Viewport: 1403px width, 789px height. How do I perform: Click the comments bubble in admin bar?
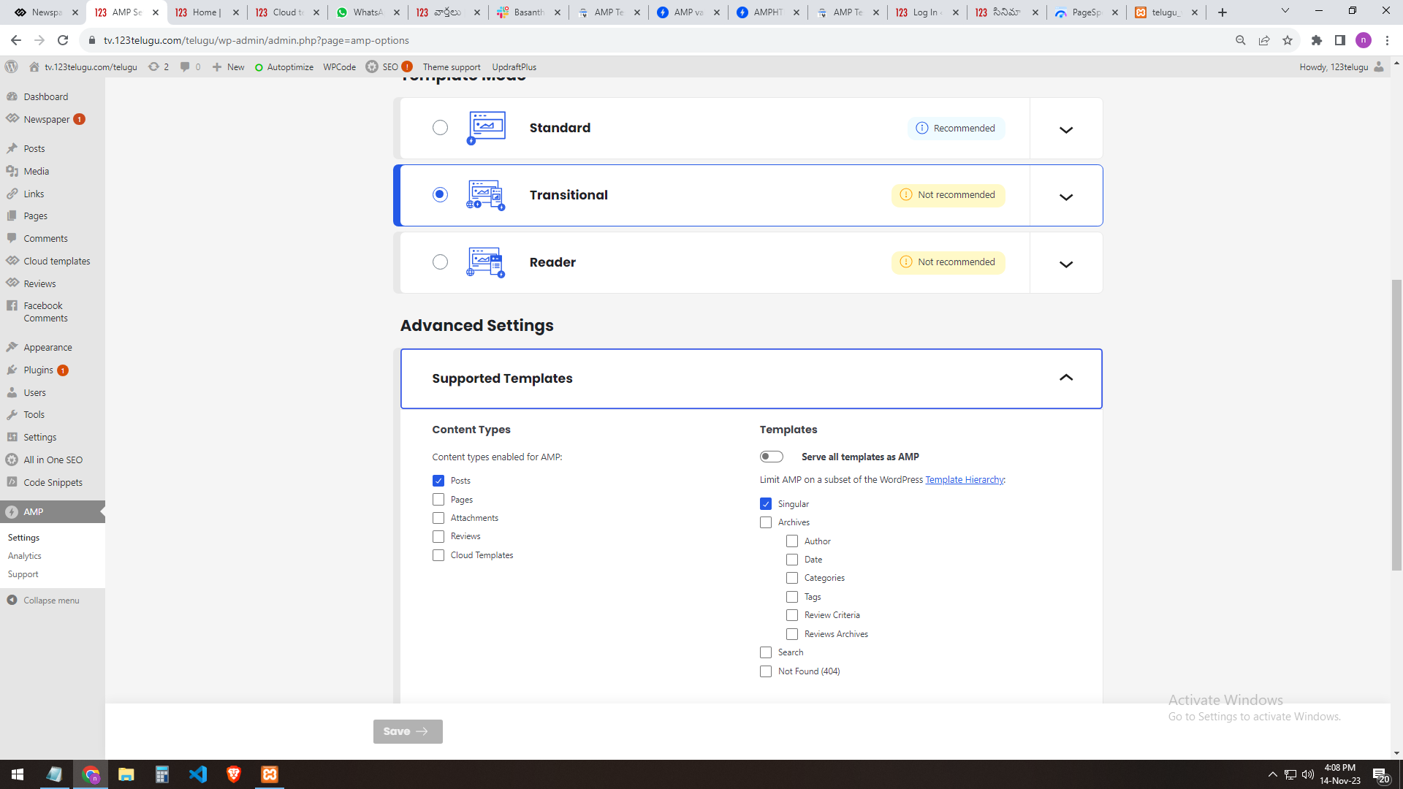pos(185,66)
